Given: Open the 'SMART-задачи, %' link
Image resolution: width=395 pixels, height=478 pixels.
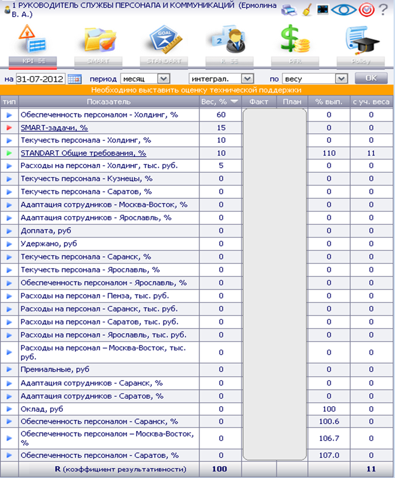Looking at the screenshot, I should [54, 128].
